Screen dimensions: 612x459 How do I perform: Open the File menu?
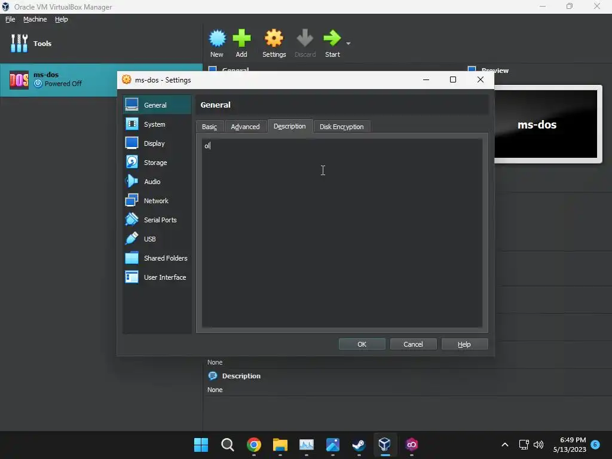(10, 19)
